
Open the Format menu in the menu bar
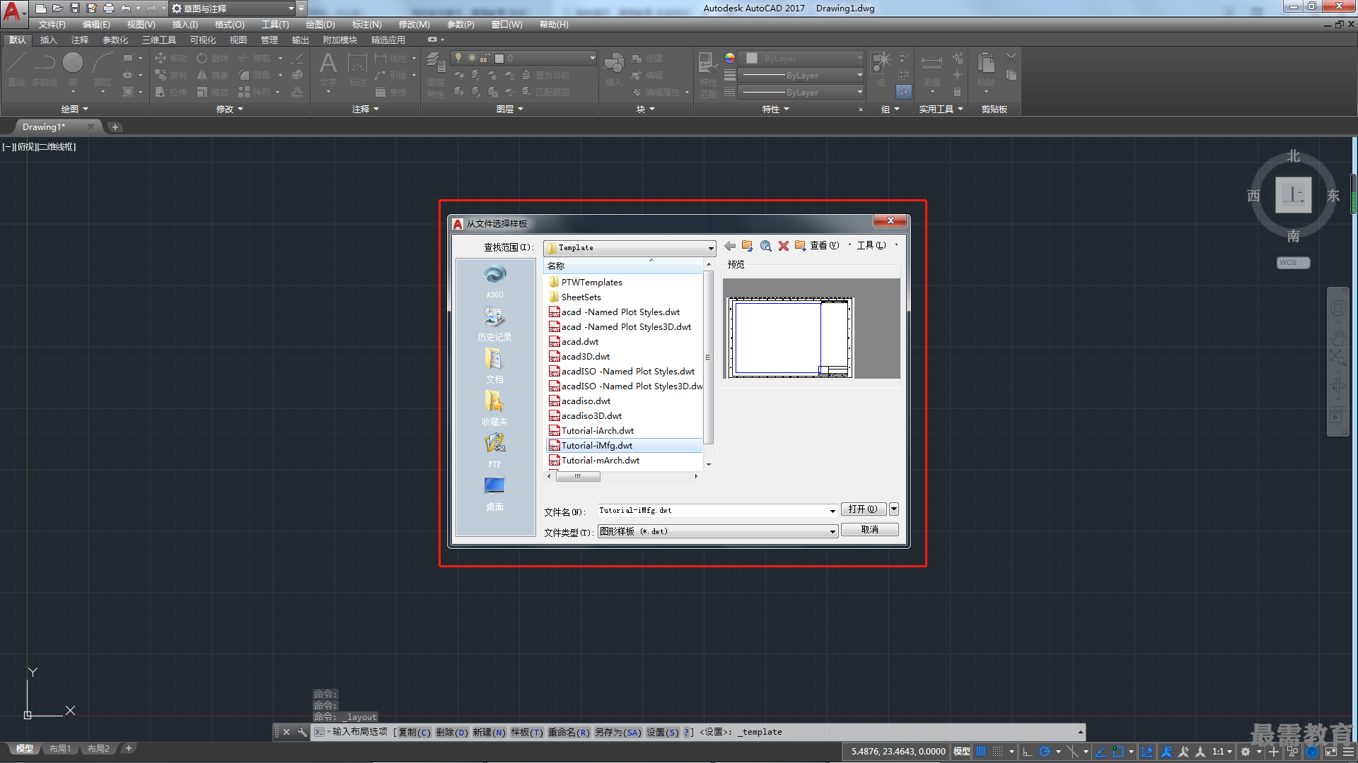[x=230, y=24]
